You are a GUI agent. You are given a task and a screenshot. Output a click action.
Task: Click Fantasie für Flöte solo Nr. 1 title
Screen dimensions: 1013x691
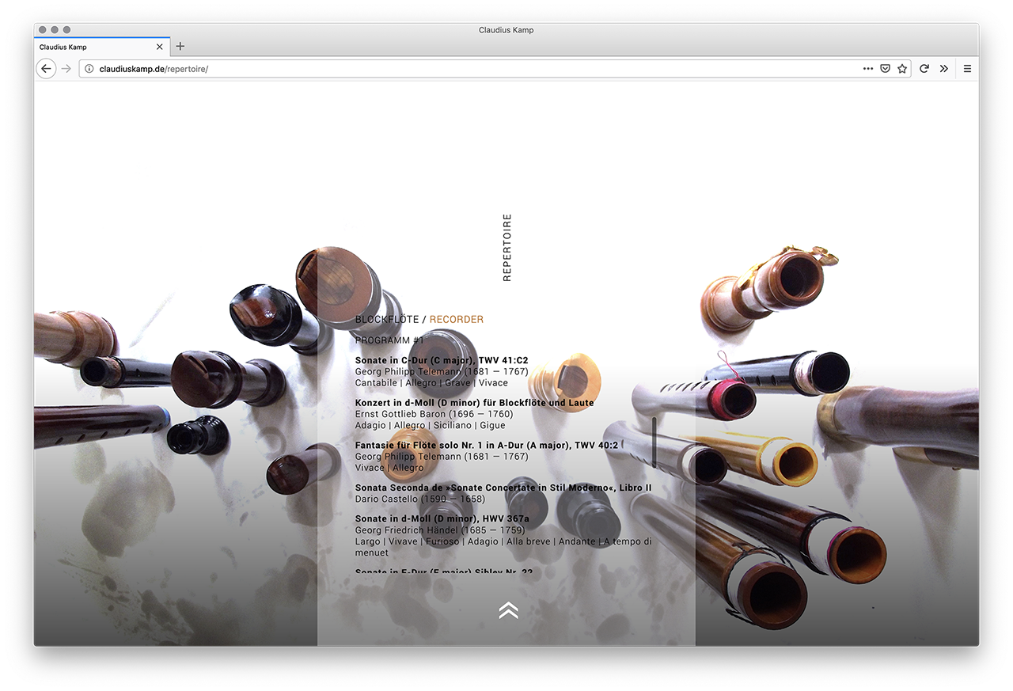pyautogui.click(x=487, y=446)
